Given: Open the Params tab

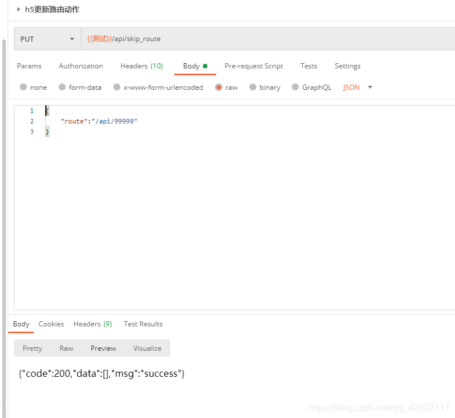Looking at the screenshot, I should pyautogui.click(x=29, y=66).
